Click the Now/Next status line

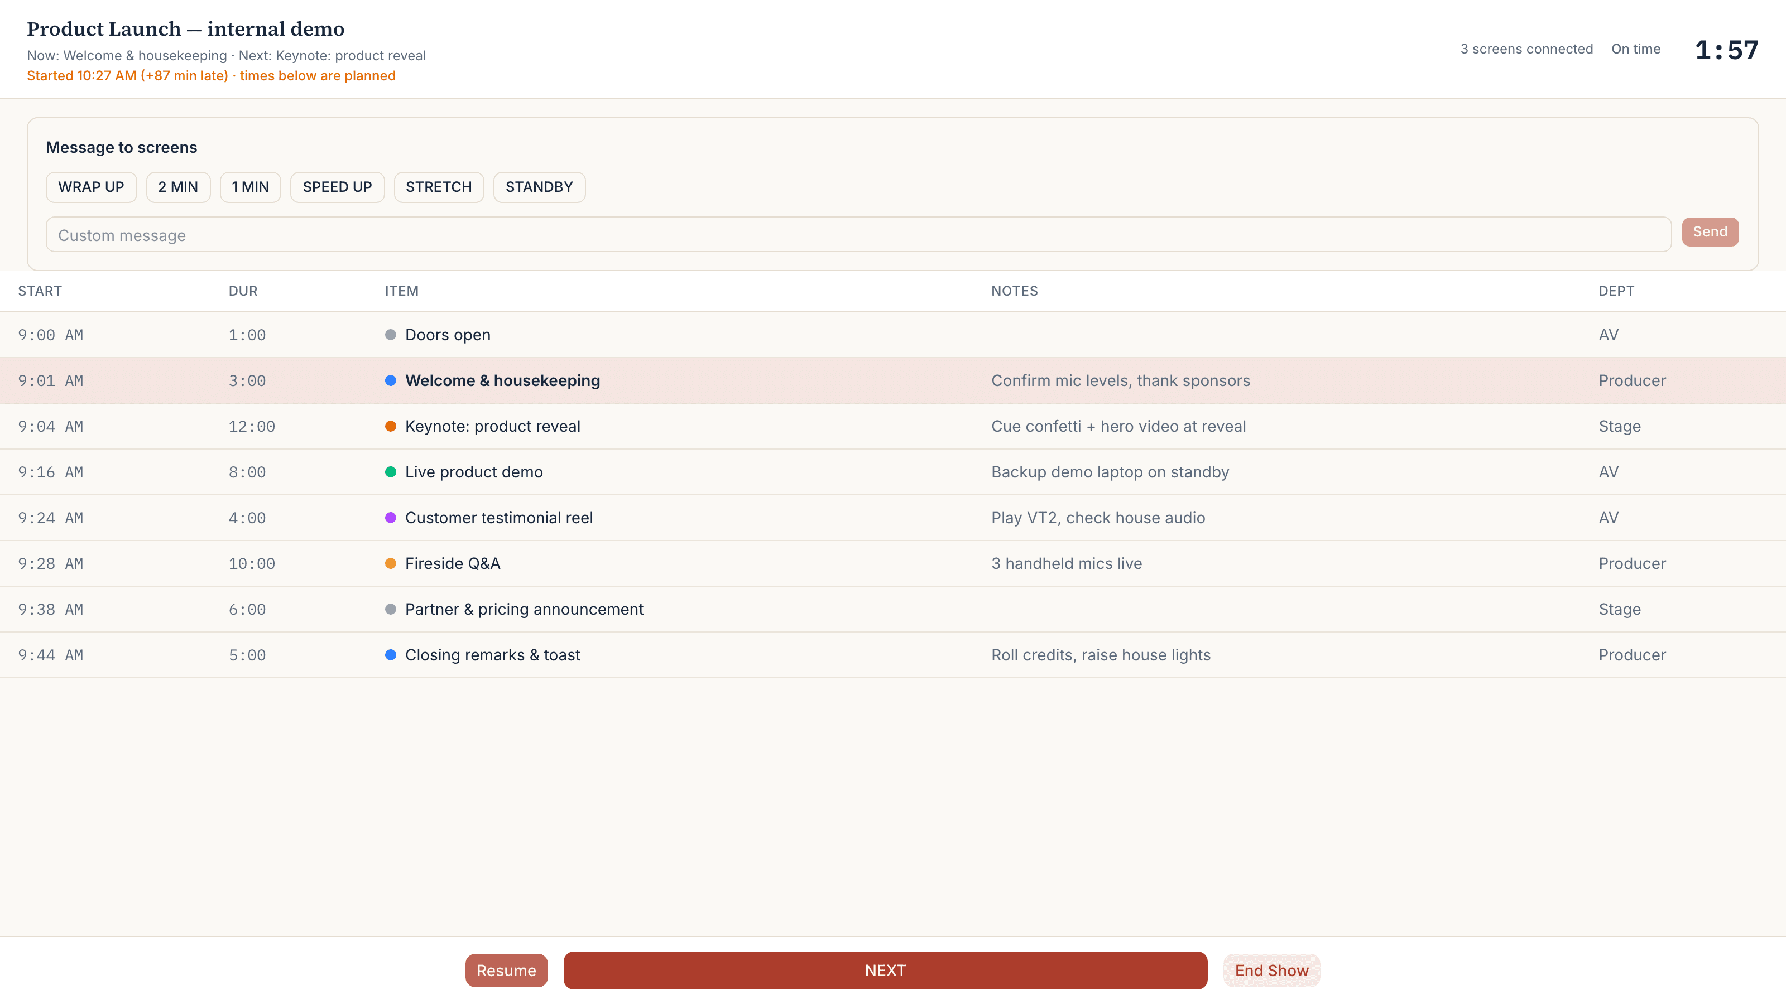point(226,55)
